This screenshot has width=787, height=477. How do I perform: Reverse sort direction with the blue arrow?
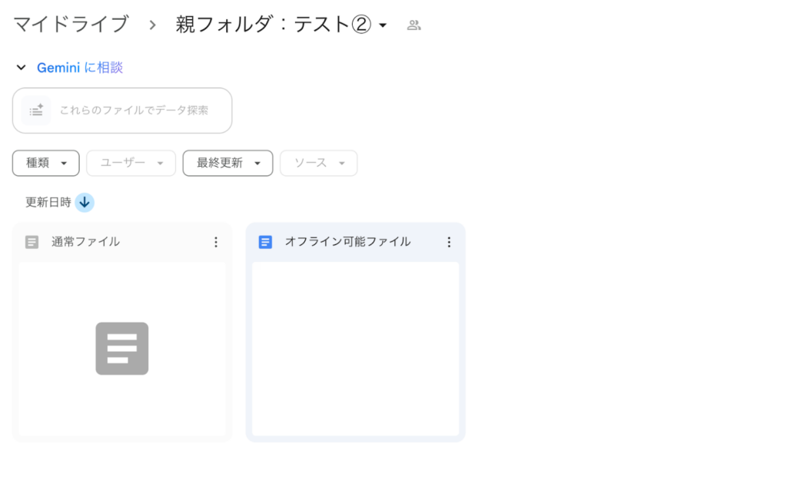coord(85,203)
